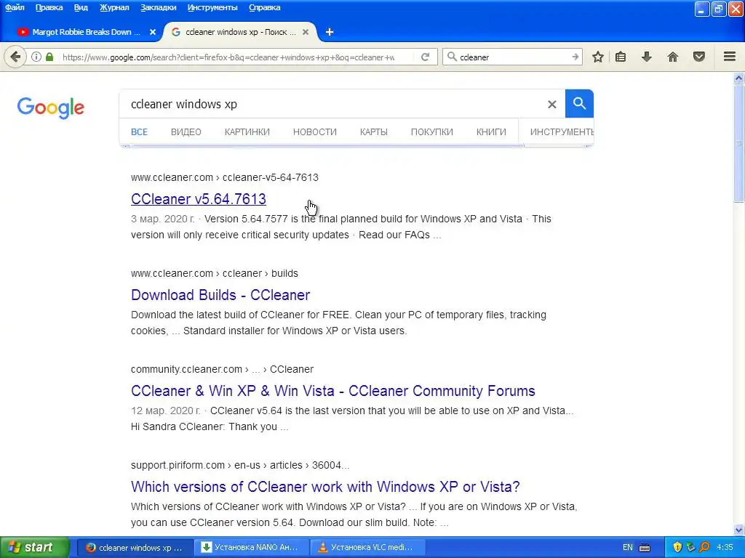This screenshot has height=558, width=745.
Task: Select the ВИДЕО results tab
Action: coord(186,132)
